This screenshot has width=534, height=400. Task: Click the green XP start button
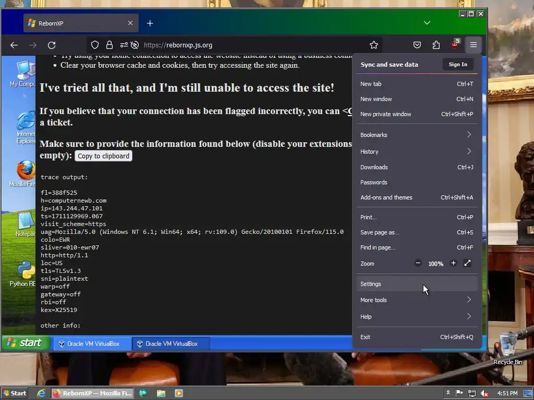coord(26,343)
